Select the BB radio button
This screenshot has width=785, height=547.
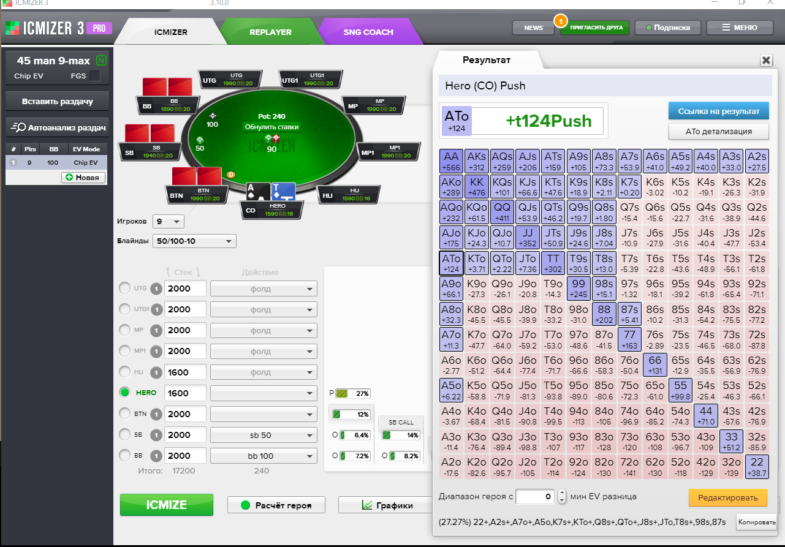click(x=124, y=456)
